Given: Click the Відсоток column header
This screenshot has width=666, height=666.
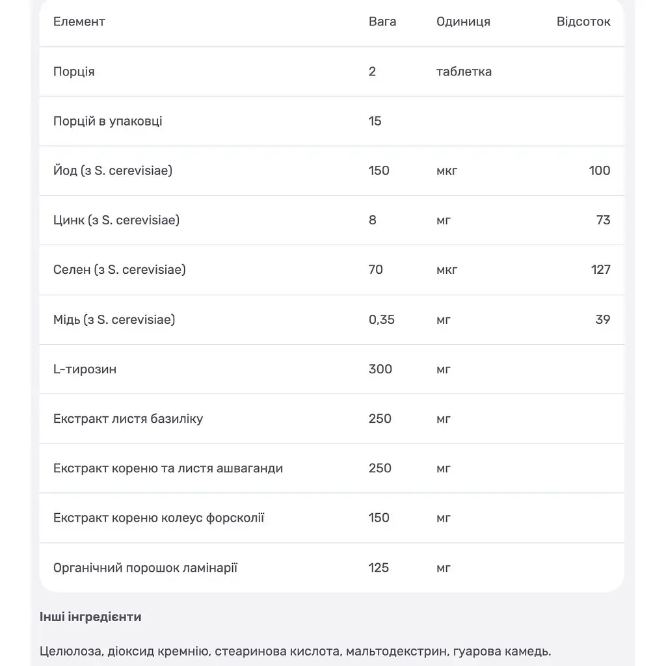Looking at the screenshot, I should 583,21.
